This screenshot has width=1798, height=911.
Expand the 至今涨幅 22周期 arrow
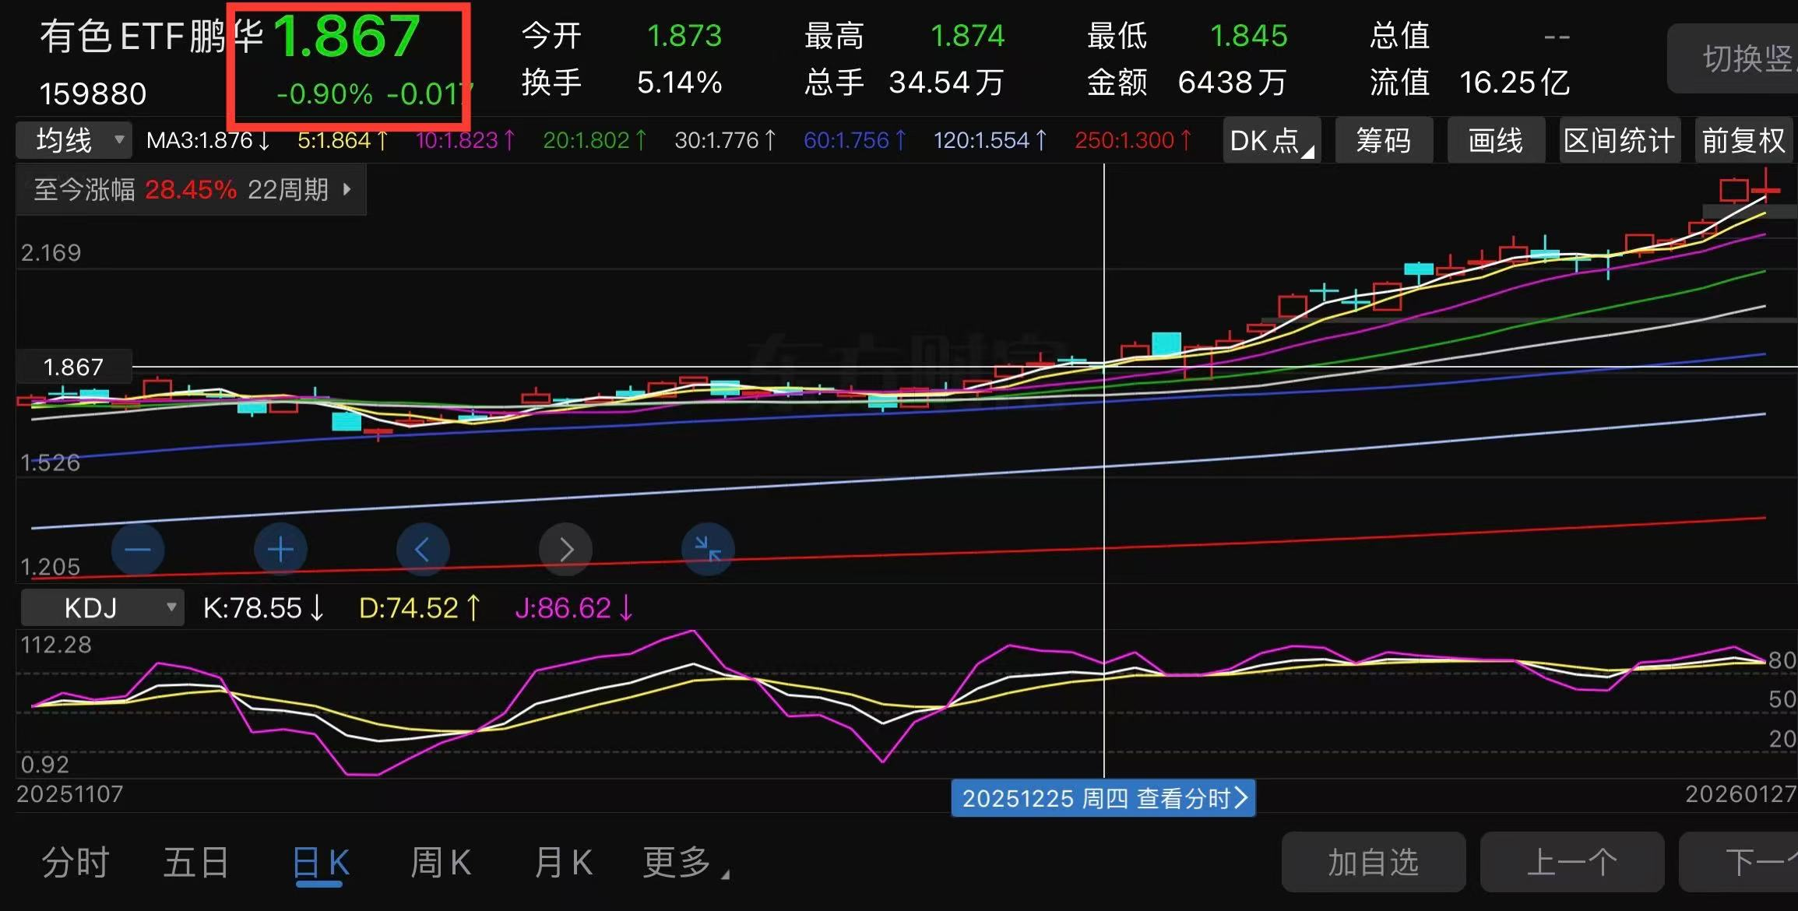[347, 189]
